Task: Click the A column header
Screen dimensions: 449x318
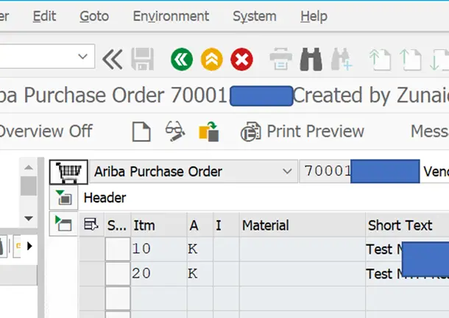Action: coord(199,225)
